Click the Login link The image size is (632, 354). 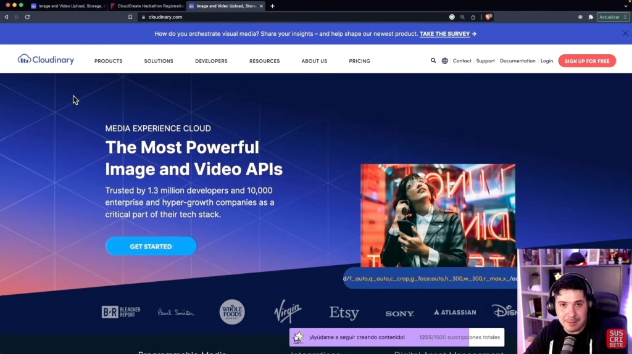point(547,61)
